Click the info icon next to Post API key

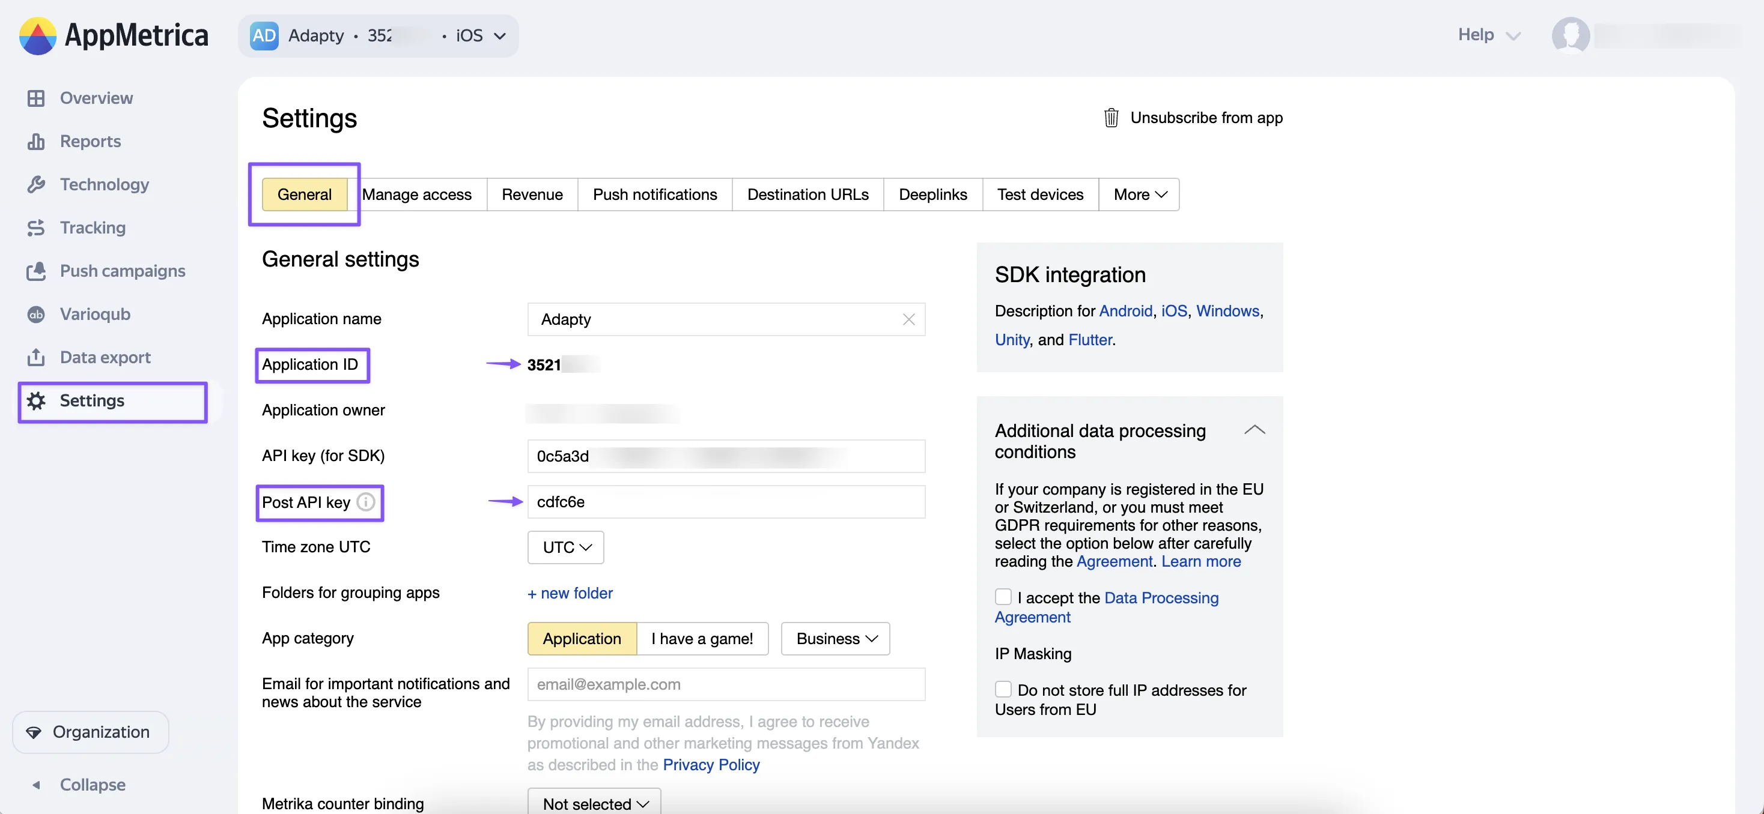coord(366,502)
